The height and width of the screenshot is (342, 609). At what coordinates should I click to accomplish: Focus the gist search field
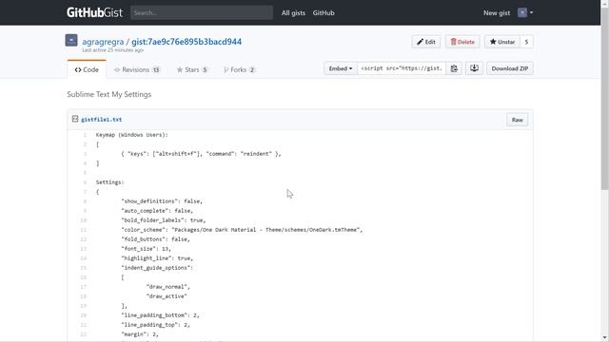[202, 12]
